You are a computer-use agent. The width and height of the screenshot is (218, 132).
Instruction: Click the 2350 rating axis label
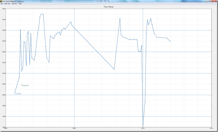pos(4,20)
